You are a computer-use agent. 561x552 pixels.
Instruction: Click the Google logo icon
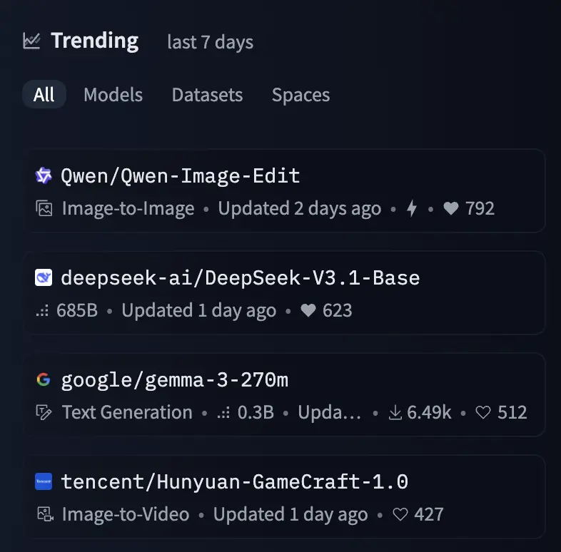pyautogui.click(x=44, y=379)
